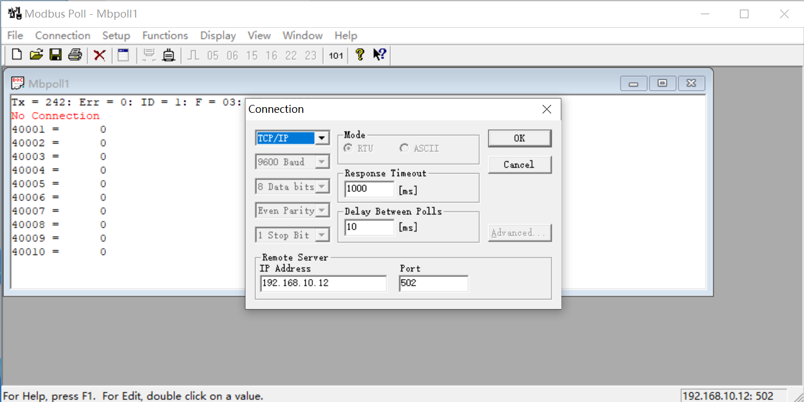
Task: Click the 101 toolbar button
Action: (x=336, y=56)
